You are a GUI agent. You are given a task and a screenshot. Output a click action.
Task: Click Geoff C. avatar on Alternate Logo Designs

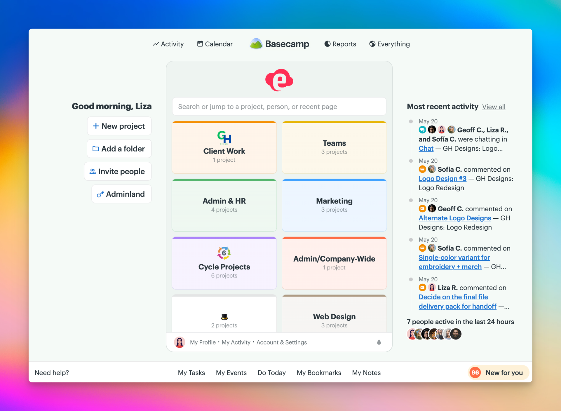(x=432, y=208)
